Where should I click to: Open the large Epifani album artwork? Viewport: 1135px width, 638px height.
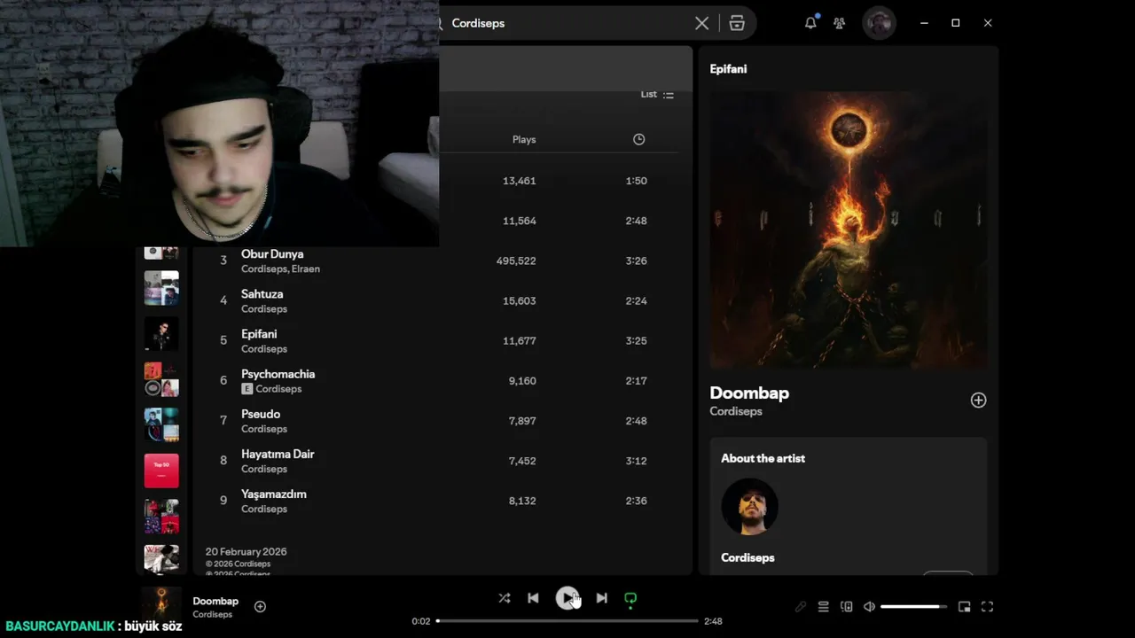point(849,230)
